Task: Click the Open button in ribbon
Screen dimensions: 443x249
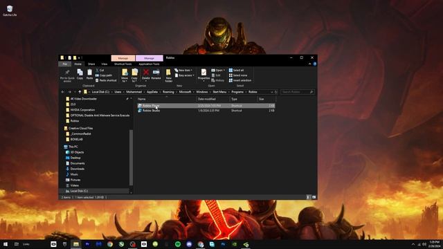Action: click(x=218, y=70)
